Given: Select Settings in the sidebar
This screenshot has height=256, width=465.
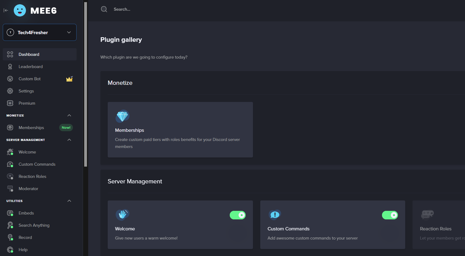Looking at the screenshot, I should pyautogui.click(x=40, y=91).
